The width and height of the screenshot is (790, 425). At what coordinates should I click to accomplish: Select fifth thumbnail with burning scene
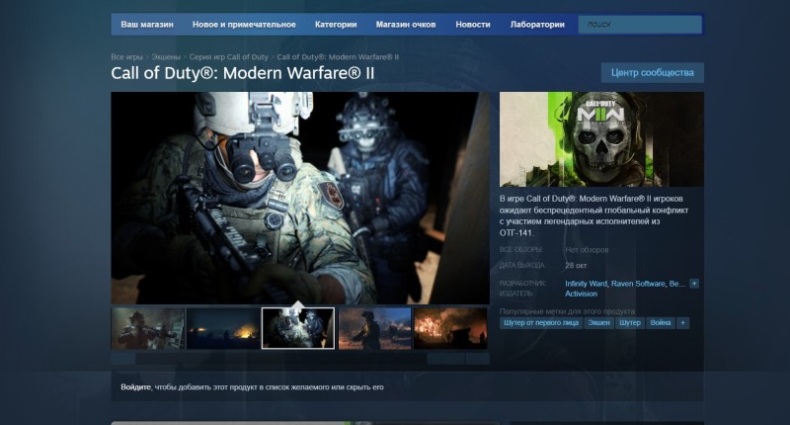(450, 328)
